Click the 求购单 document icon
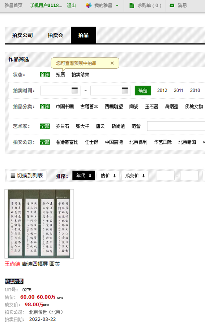Image resolution: width=205 pixels, height=325 pixels. [x=132, y=5]
